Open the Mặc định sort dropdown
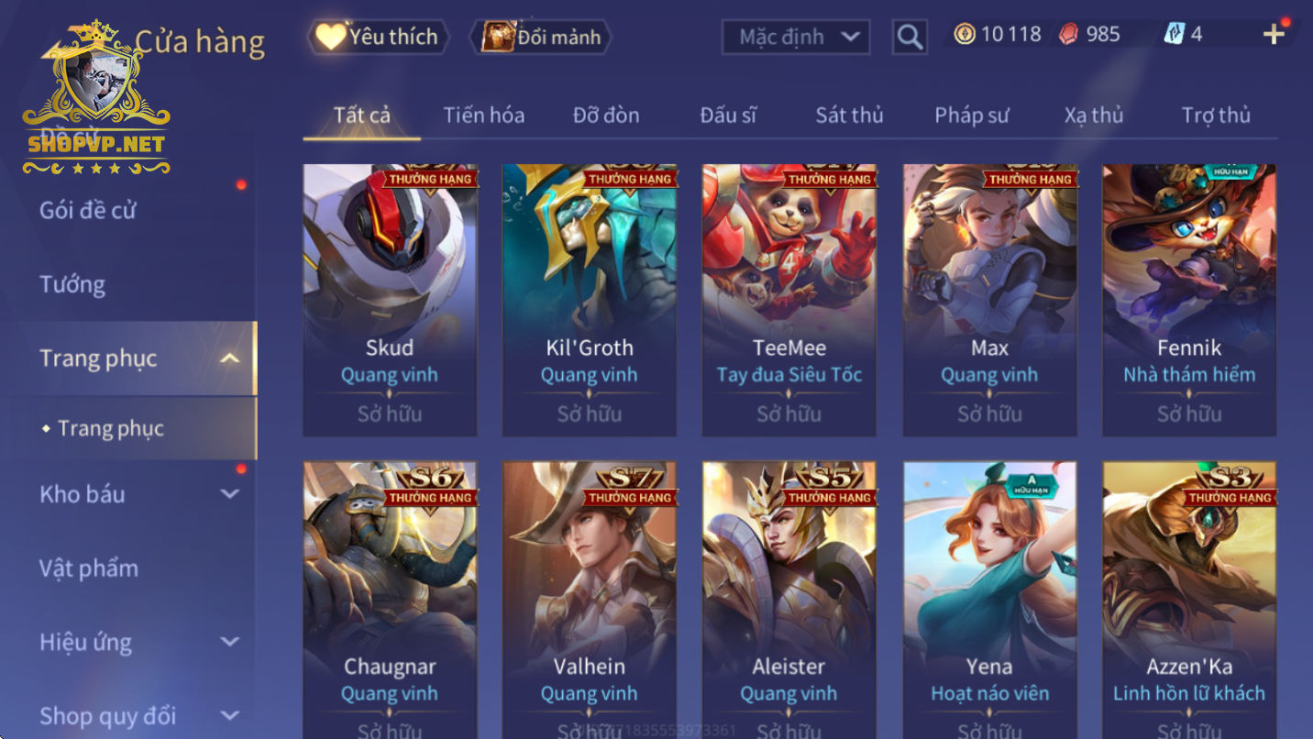Screen dimensions: 1313x739 796,37
